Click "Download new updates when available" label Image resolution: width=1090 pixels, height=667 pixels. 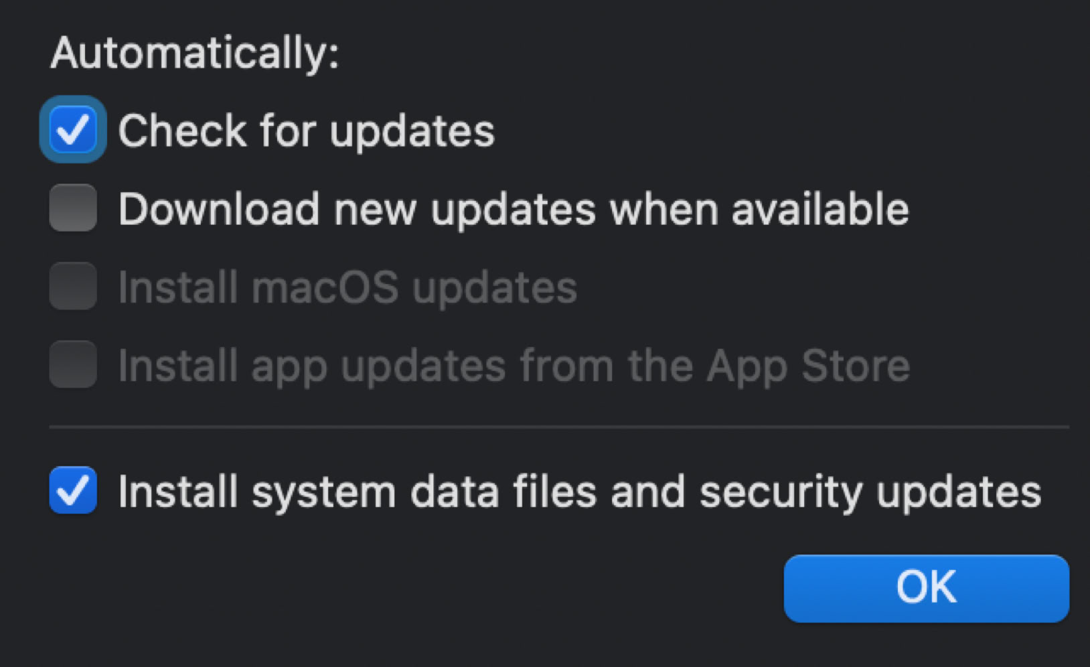(x=513, y=209)
